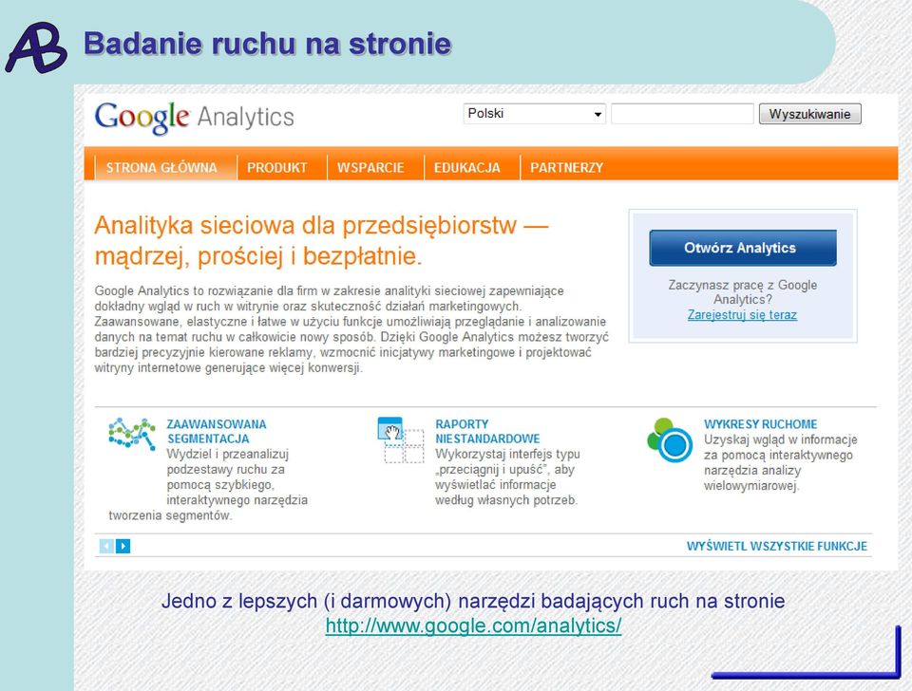
Task: Click the description Wykorzystaj interfejs typu przeciągnij i upuść
Action: point(507,477)
